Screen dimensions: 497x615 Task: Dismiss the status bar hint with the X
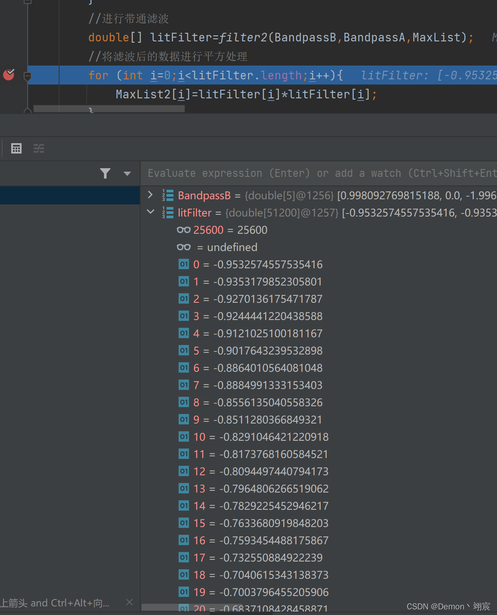[x=129, y=602]
